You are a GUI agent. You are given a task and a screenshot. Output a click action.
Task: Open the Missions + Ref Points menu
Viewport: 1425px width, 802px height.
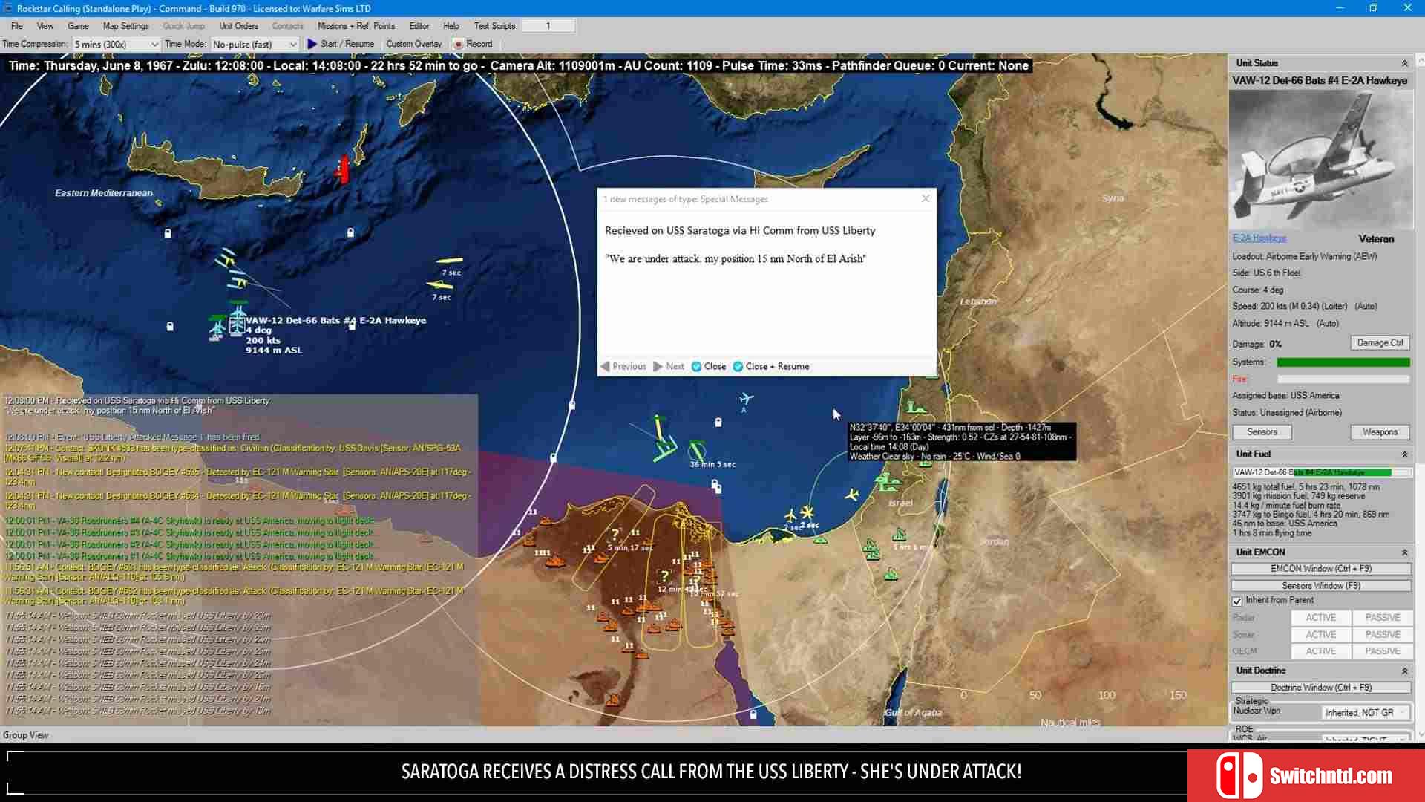(356, 25)
